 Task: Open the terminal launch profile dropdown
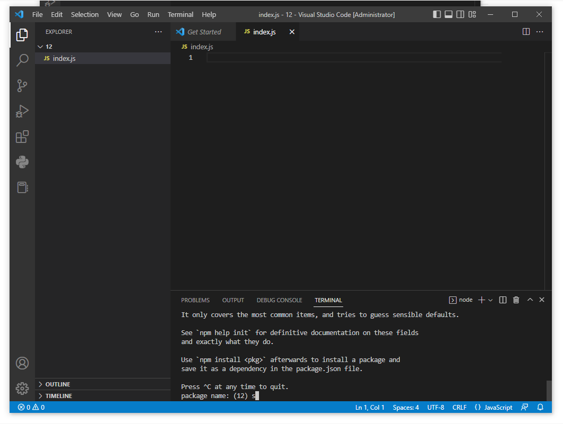click(x=490, y=300)
